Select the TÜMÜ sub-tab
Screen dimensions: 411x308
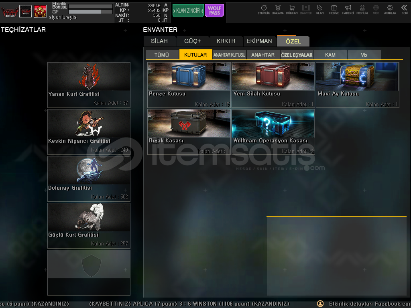coord(162,55)
